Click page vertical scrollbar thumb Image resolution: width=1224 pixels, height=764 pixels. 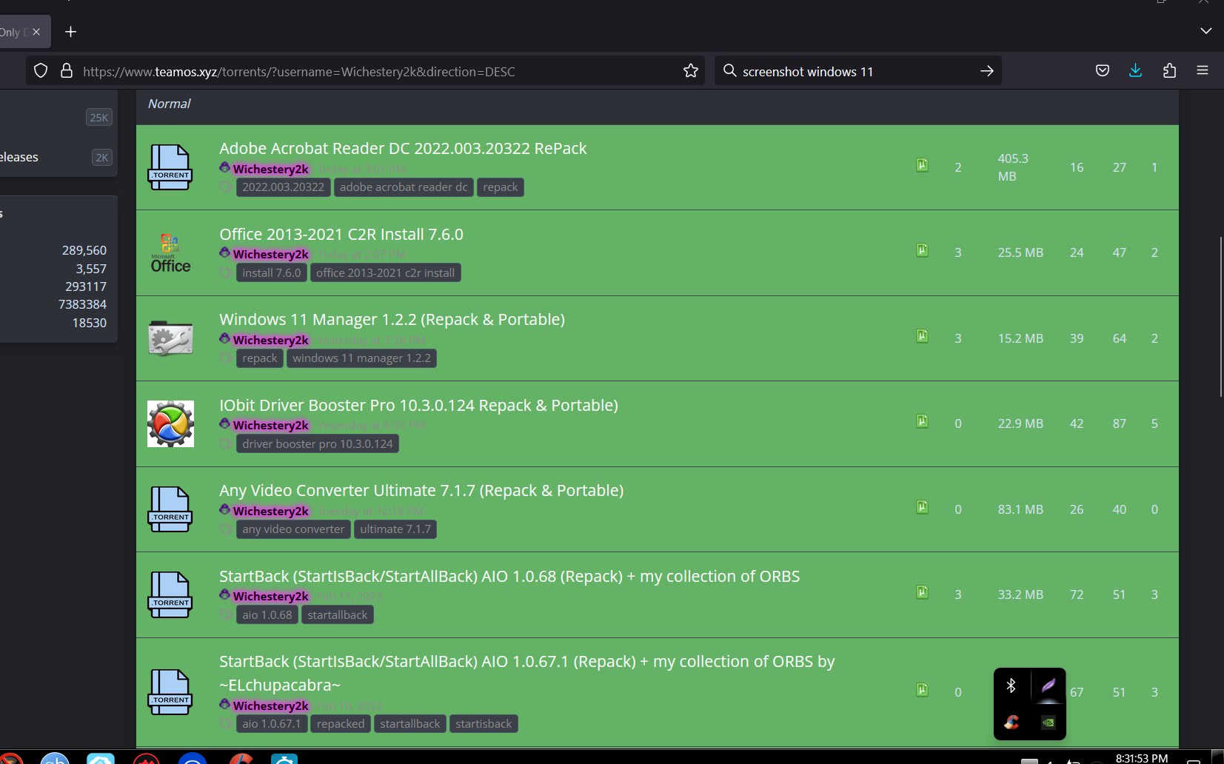tap(1221, 317)
